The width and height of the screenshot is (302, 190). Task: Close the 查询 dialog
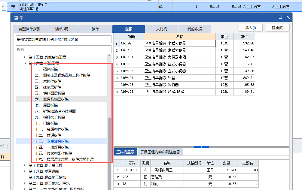288,17
